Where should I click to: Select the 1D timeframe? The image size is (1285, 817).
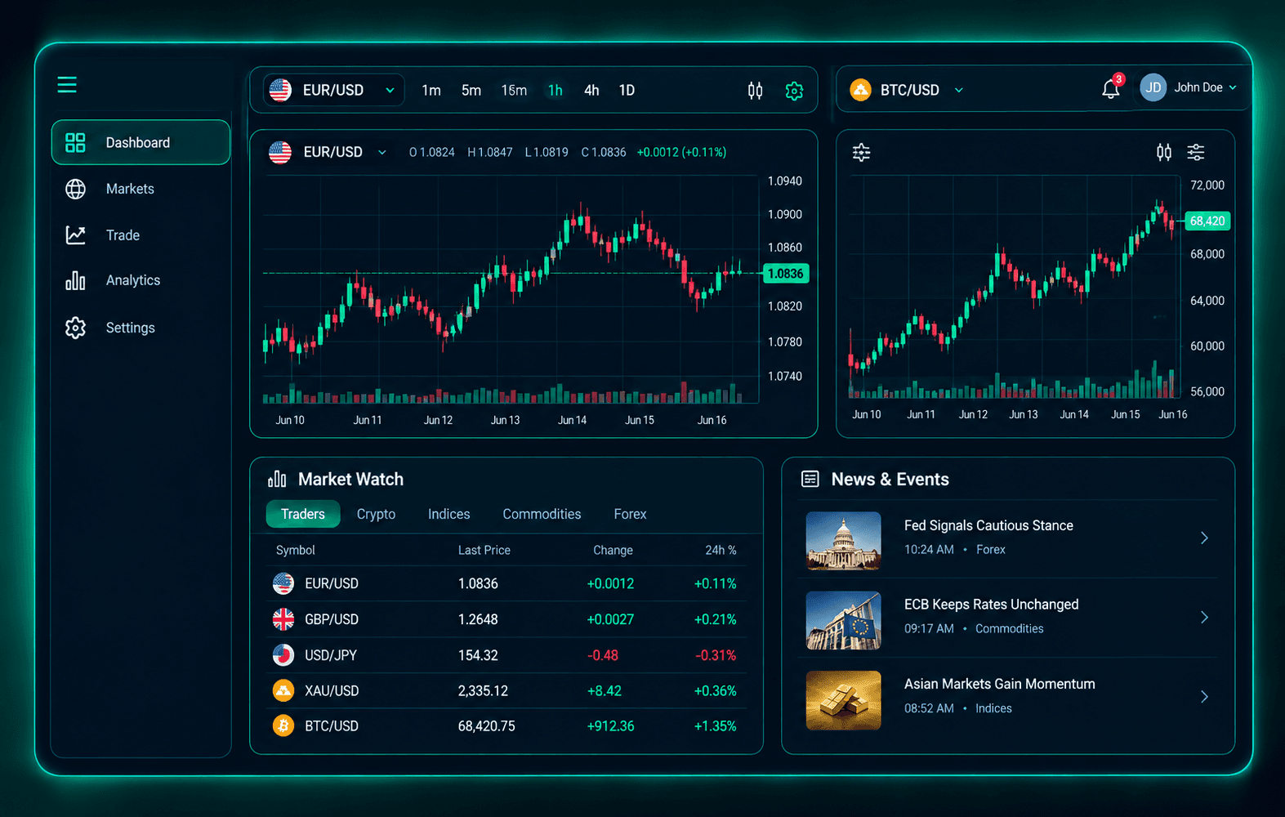point(627,91)
